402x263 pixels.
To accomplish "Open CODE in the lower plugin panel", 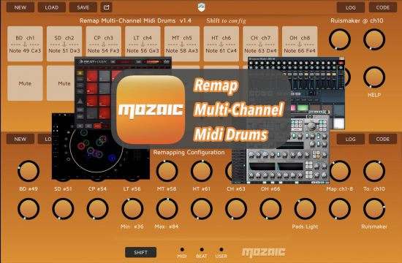I will click(383, 139).
